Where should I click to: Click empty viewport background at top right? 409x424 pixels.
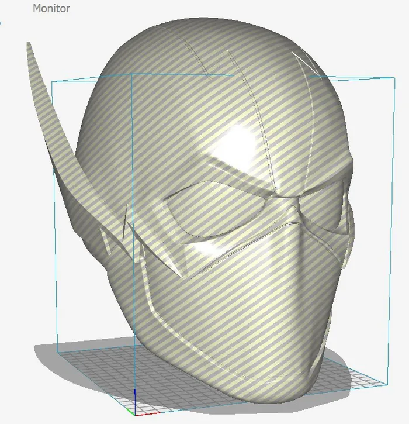coord(374,29)
